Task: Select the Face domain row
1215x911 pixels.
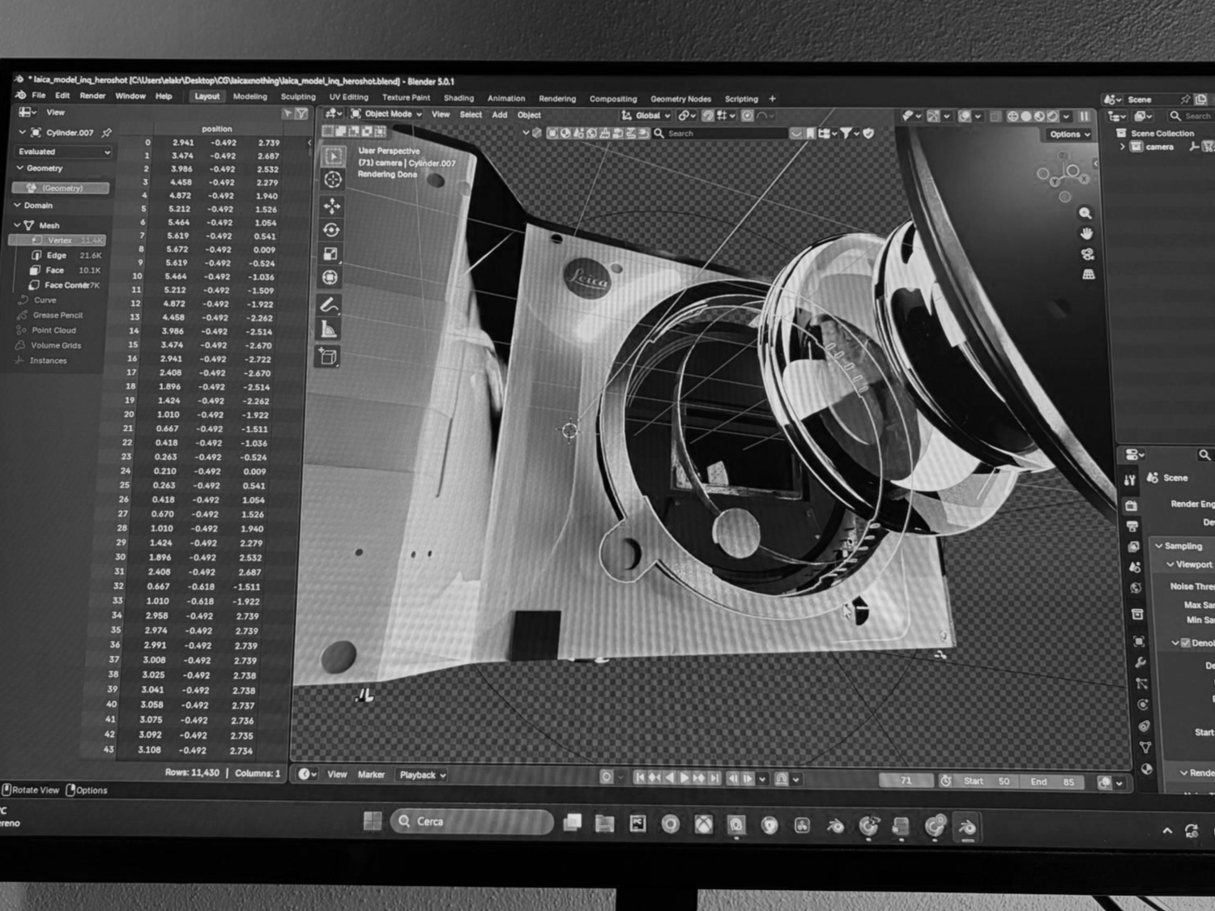Action: tap(55, 270)
